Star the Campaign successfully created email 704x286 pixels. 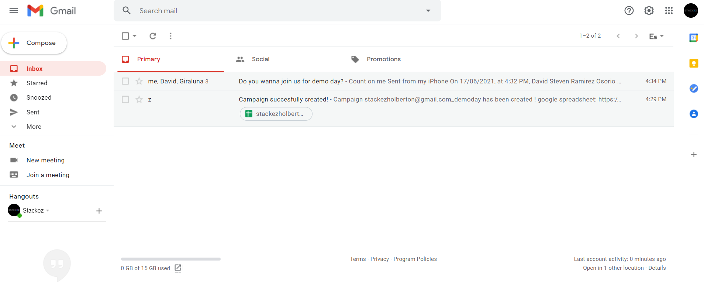(139, 100)
